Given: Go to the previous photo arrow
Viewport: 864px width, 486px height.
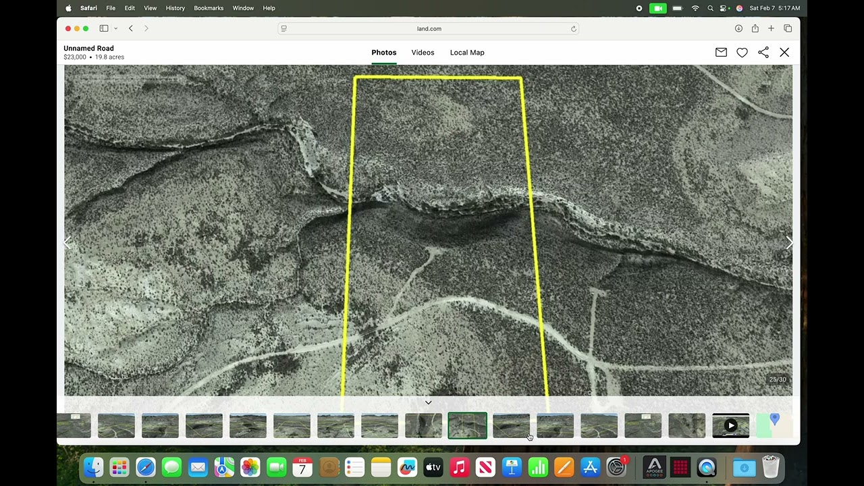Looking at the screenshot, I should [x=67, y=243].
